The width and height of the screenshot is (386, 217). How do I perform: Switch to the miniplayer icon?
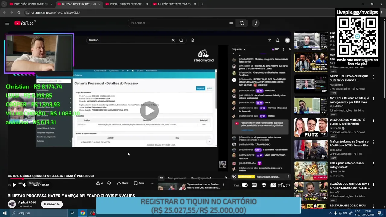273,185
